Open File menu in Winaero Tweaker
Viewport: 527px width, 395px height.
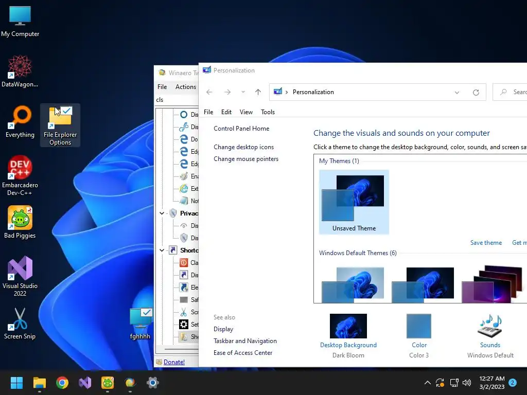tap(162, 86)
